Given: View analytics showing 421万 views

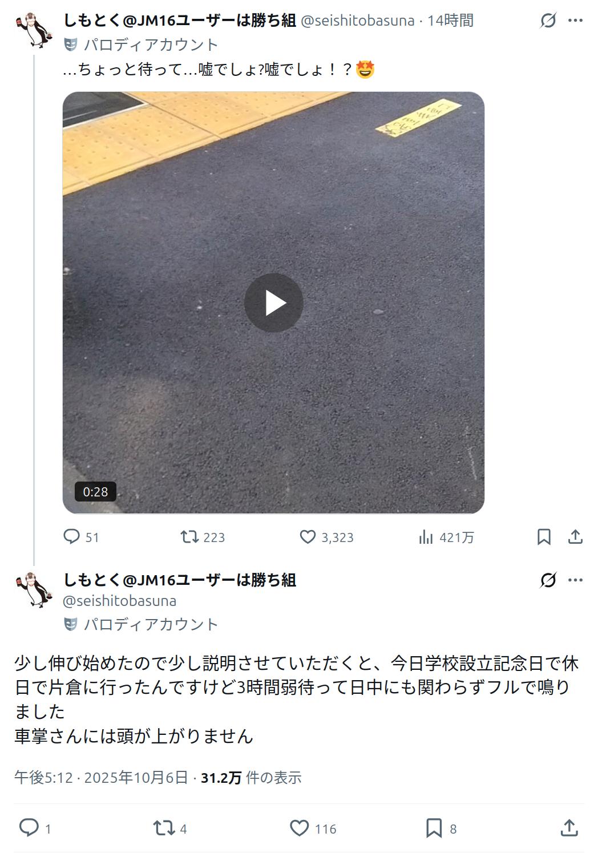Looking at the screenshot, I should [x=446, y=537].
